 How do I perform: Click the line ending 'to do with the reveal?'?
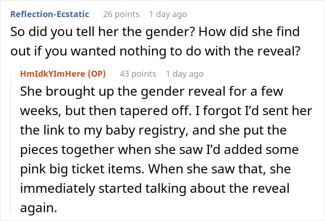tap(155, 51)
